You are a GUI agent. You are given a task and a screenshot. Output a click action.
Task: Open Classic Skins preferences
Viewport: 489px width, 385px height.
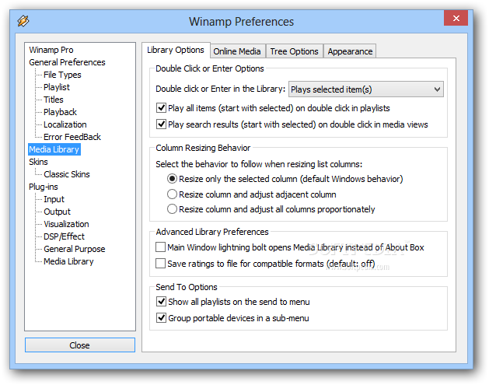(x=67, y=174)
